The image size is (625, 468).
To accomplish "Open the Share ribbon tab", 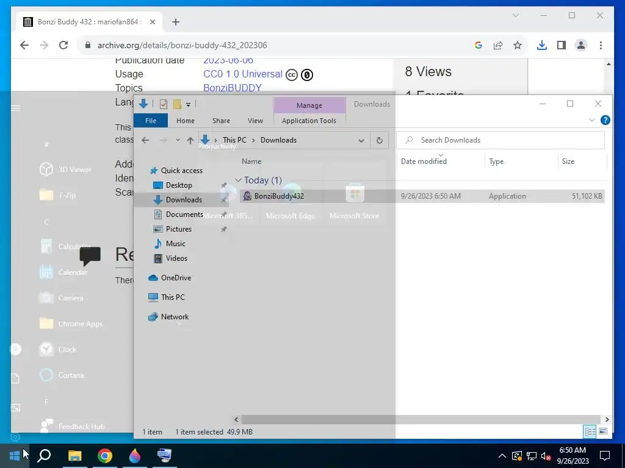I will pyautogui.click(x=221, y=121).
